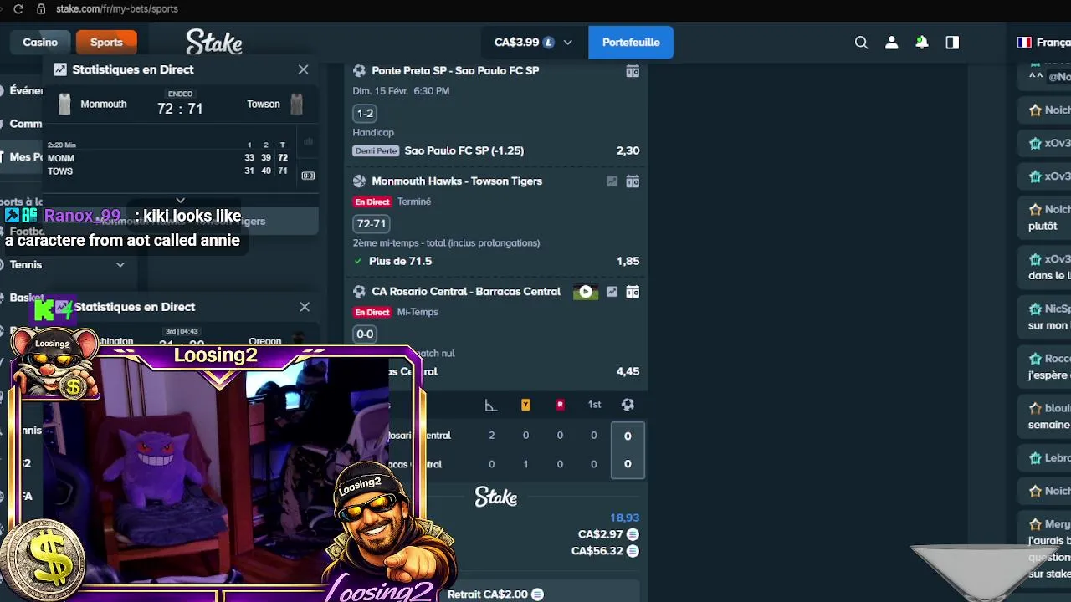The width and height of the screenshot is (1071, 602).
Task: Open the user profile icon
Action: [892, 43]
